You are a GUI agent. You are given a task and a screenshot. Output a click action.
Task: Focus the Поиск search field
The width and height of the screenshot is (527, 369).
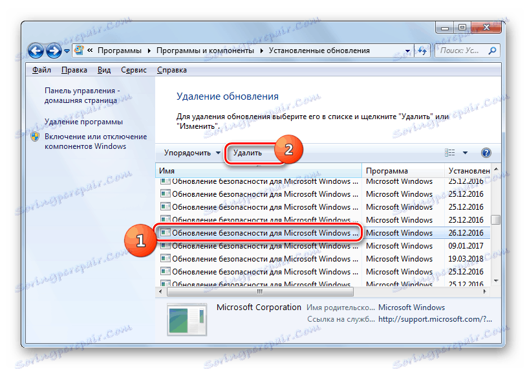tap(467, 50)
